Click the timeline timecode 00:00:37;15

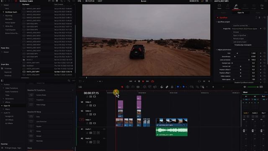click(x=91, y=93)
